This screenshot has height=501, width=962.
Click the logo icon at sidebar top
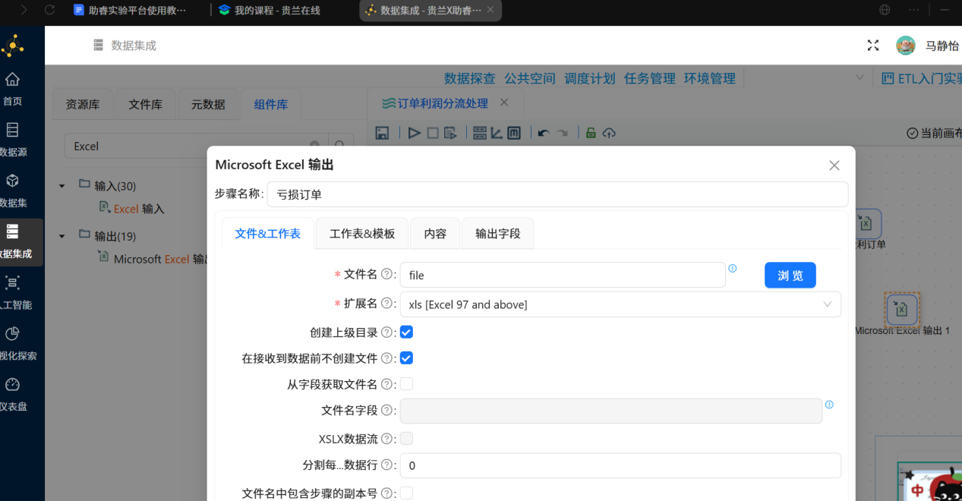click(12, 46)
